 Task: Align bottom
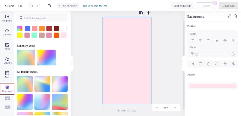tap(233, 41)
